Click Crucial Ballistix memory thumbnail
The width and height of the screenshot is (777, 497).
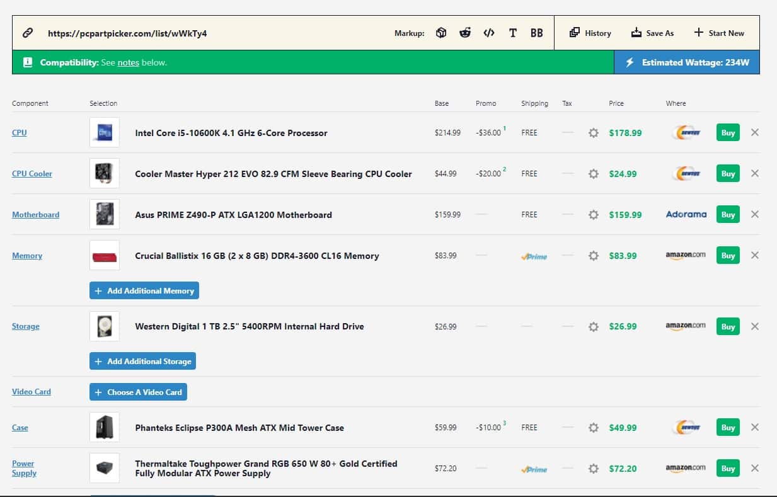click(x=105, y=255)
